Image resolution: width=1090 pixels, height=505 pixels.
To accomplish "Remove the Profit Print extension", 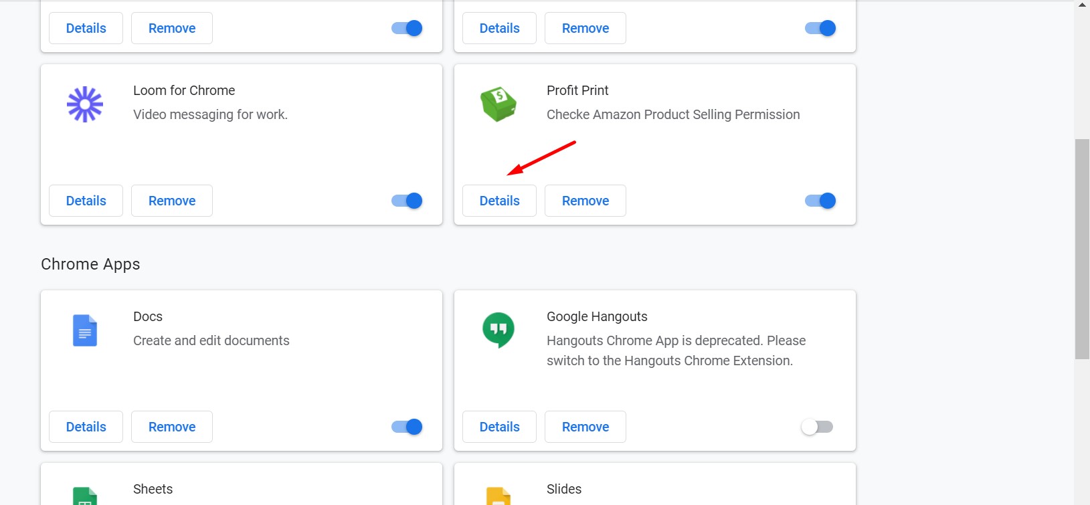I will [x=585, y=201].
